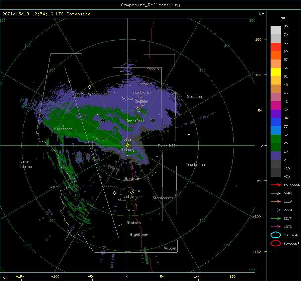The height and width of the screenshot is (281, 301).
Task: Click the yellow radar-site diamond between Olds and Didsbury
Action: pos(128,145)
